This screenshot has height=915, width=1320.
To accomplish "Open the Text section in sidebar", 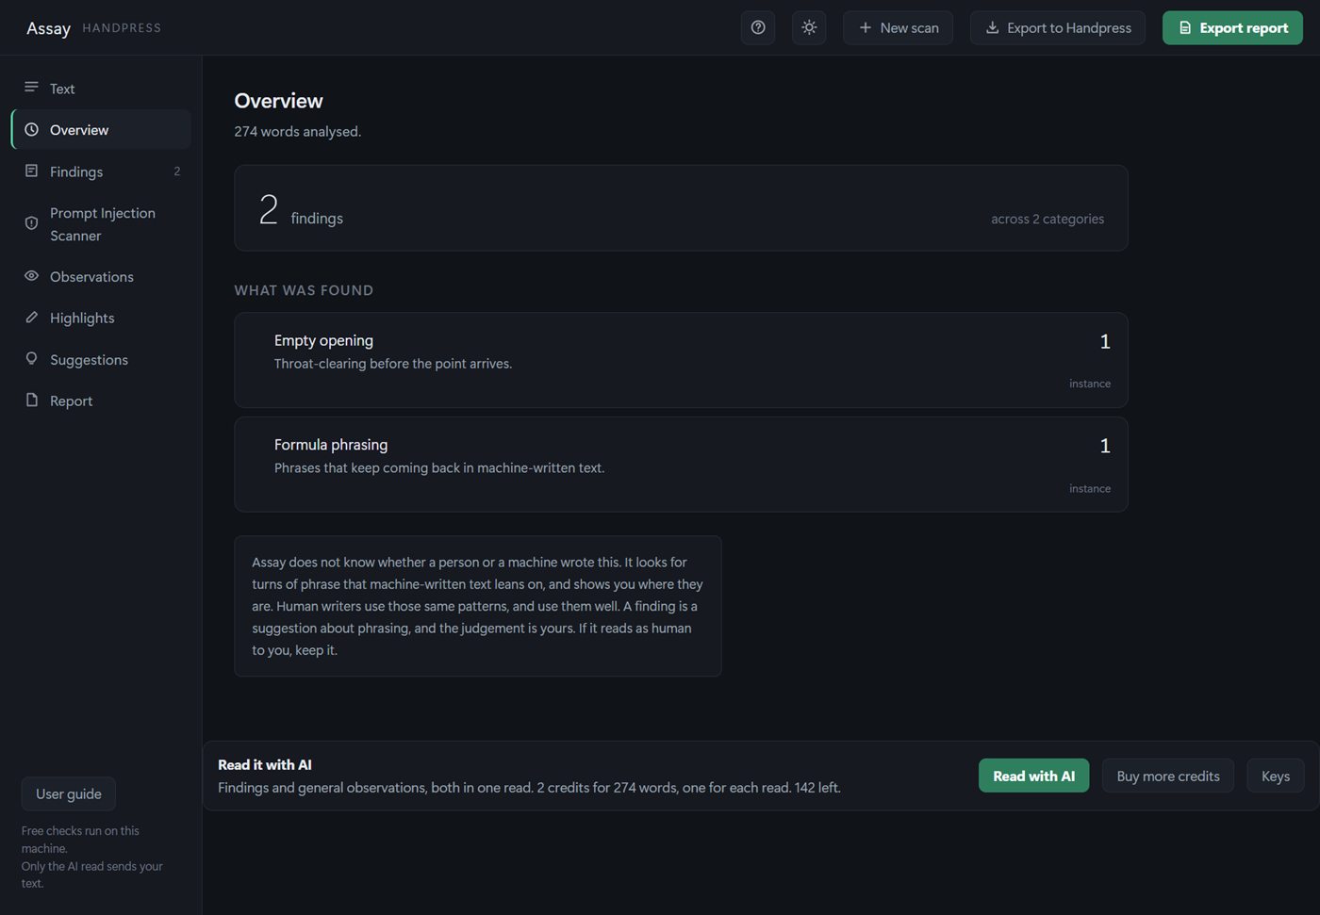I will (x=101, y=89).
